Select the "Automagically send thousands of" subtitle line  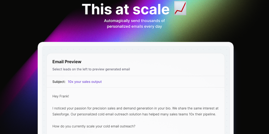tap(134, 21)
